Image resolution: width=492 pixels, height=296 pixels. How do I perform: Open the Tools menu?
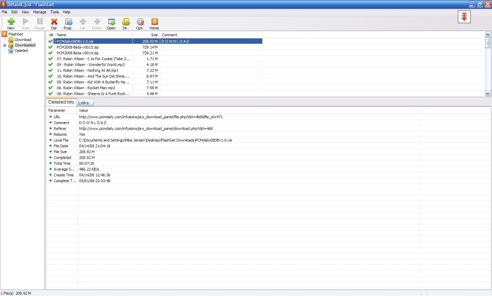[55, 11]
